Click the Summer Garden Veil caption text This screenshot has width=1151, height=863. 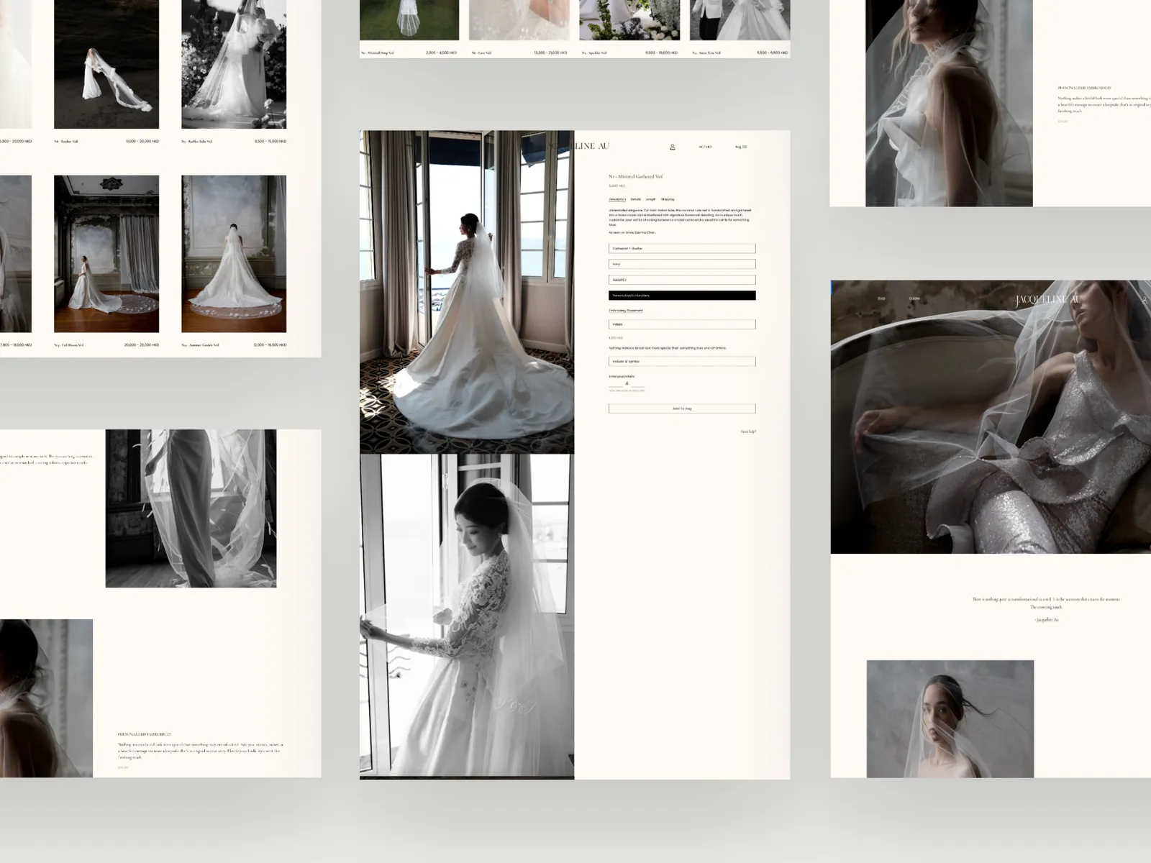tap(200, 345)
